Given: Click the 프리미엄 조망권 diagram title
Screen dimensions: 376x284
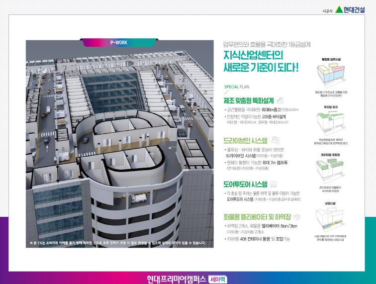Looking at the screenshot, I should [330, 155].
